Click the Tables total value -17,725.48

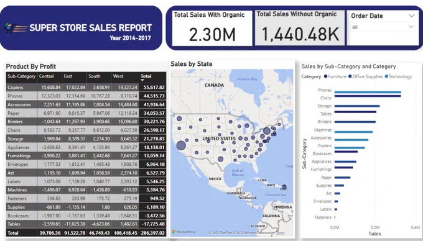click(x=154, y=224)
